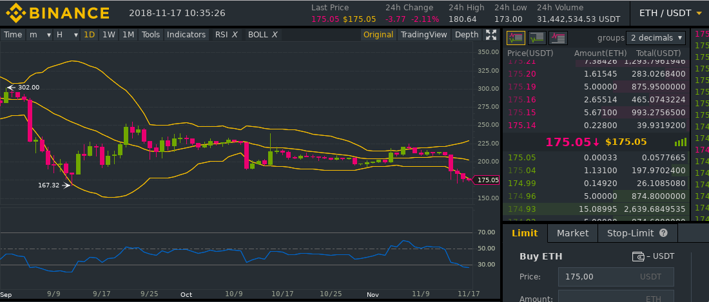Click the Price(USDT) column header
The image size is (709, 302).
(530, 53)
